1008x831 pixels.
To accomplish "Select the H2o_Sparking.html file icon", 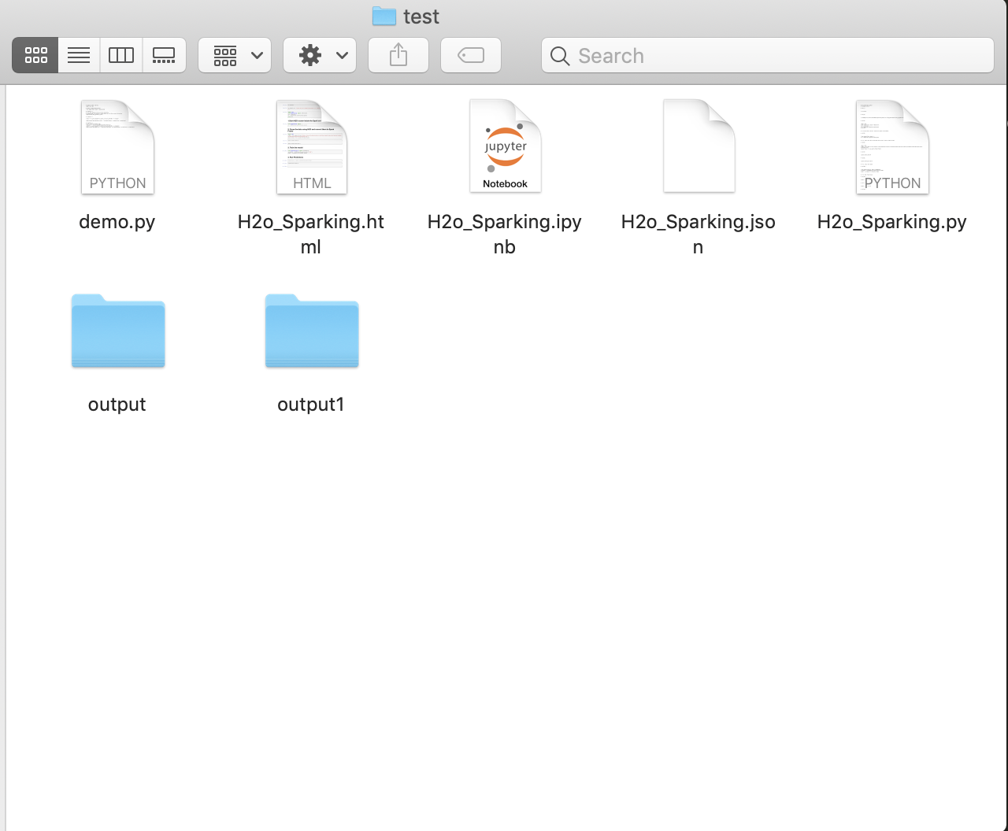I will (x=311, y=146).
